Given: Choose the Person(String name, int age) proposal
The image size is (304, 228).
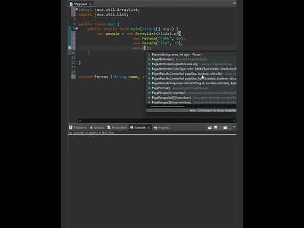Looking at the screenshot, I should click(192, 54).
